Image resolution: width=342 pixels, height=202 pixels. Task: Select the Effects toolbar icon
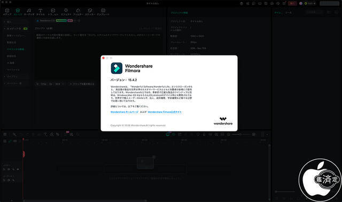[66, 10]
